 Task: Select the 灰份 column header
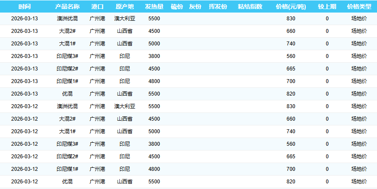(x=195, y=6)
